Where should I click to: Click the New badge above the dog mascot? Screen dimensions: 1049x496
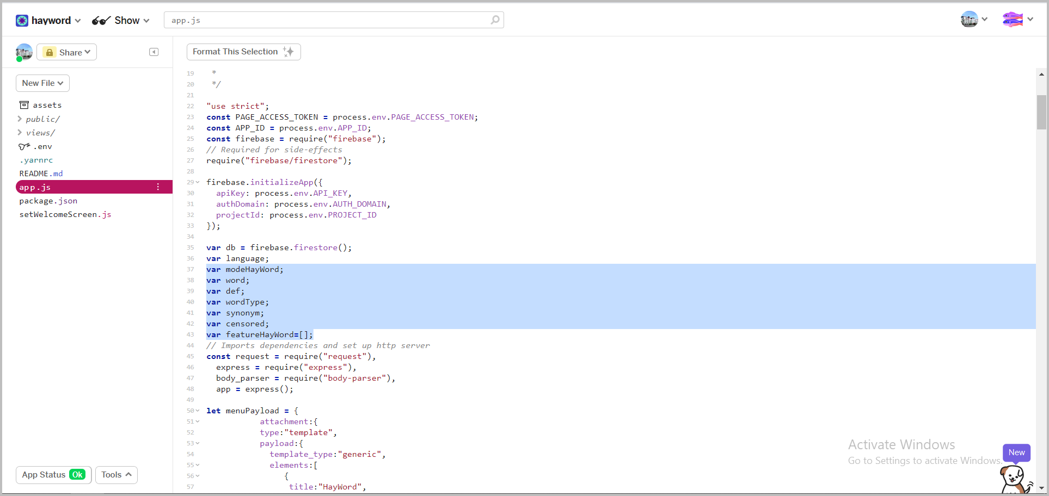(x=1016, y=452)
